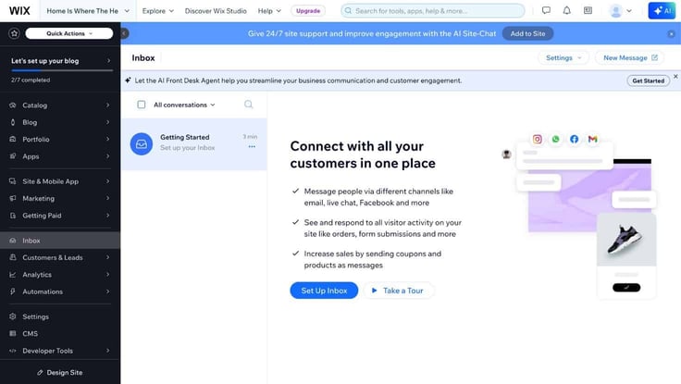Open All conversations filter dropdown
Screen dimensions: 681x384
(184, 105)
